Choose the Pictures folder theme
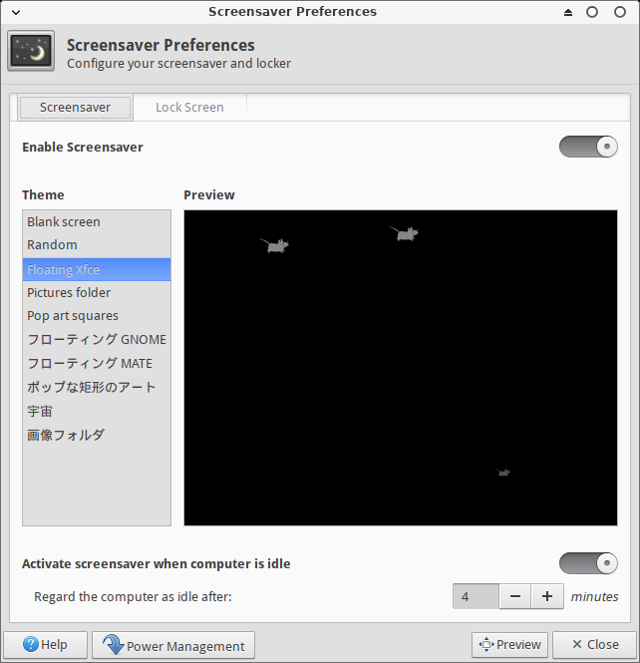This screenshot has height=663, width=640. coord(97,292)
